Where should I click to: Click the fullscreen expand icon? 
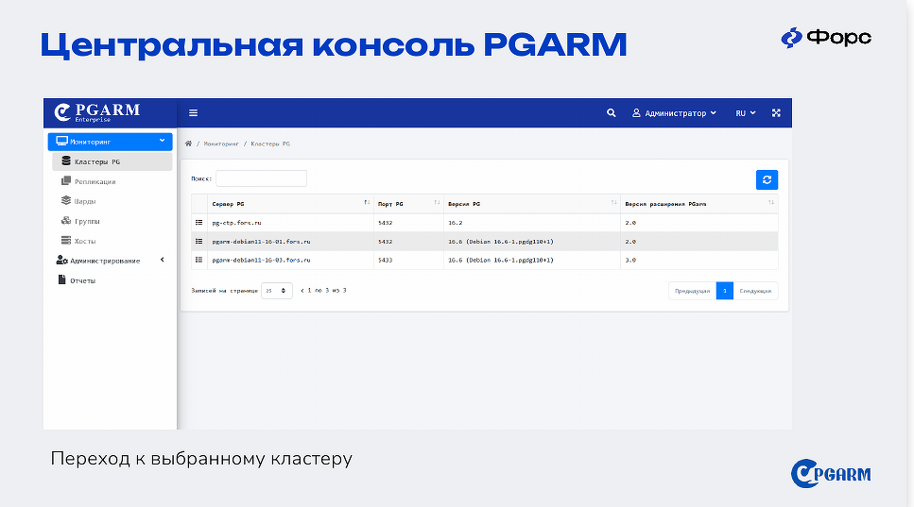coord(776,113)
